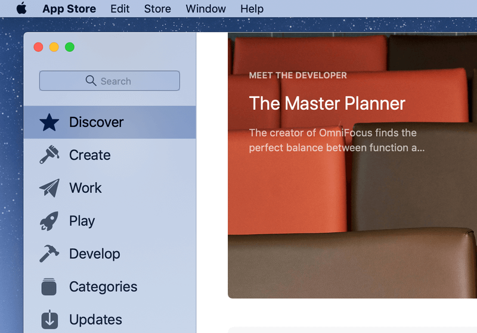Go to the Create section label
This screenshot has height=333, width=477.
coord(90,155)
